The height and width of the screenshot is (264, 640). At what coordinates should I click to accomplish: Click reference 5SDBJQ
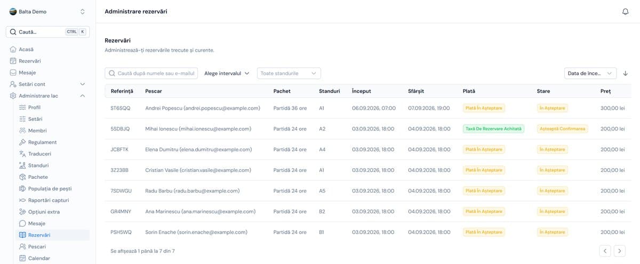(120, 129)
